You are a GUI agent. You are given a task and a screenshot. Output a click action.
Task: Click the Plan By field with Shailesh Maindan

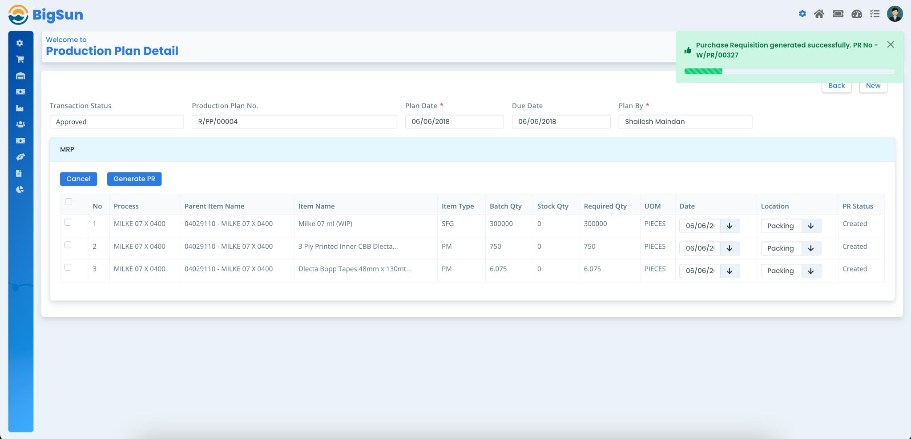click(685, 122)
